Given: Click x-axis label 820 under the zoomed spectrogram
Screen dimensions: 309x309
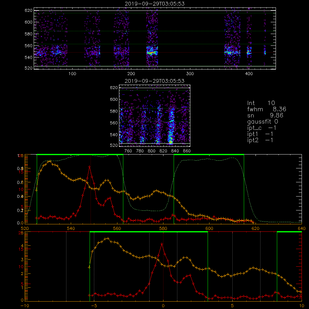Looking at the screenshot, I should tap(163, 151).
